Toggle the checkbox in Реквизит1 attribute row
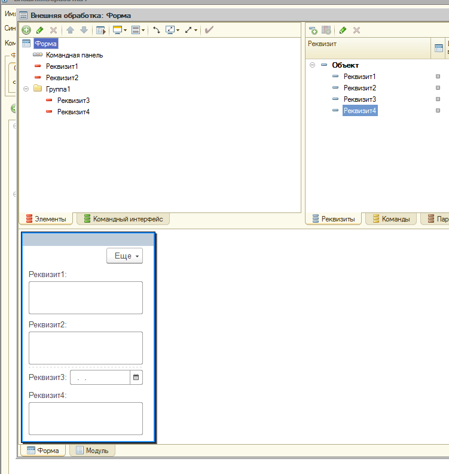The height and width of the screenshot is (474, 449). tap(438, 77)
